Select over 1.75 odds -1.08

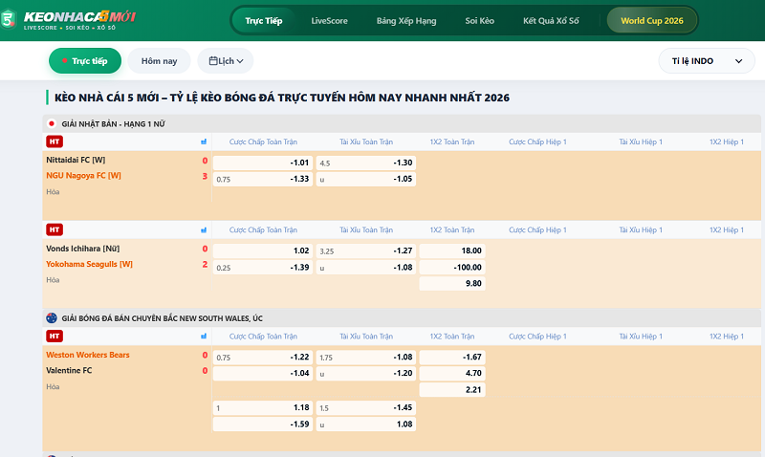(x=366, y=357)
